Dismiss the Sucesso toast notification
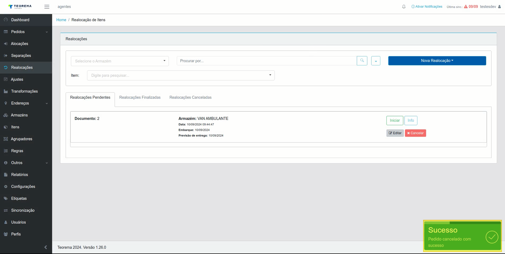The image size is (505, 254). 462,236
